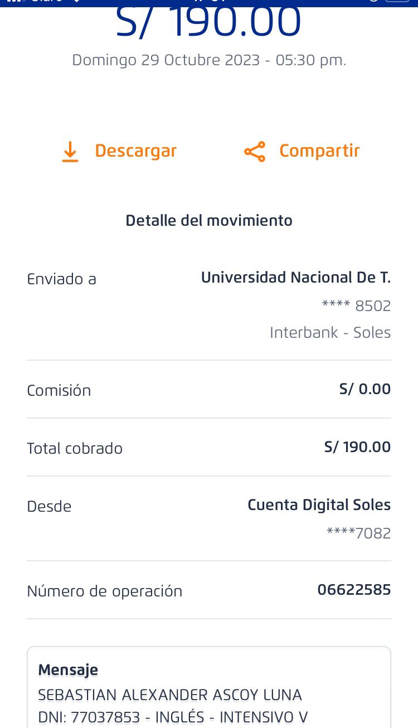Tap the masked source account ending 7082

coord(358,533)
